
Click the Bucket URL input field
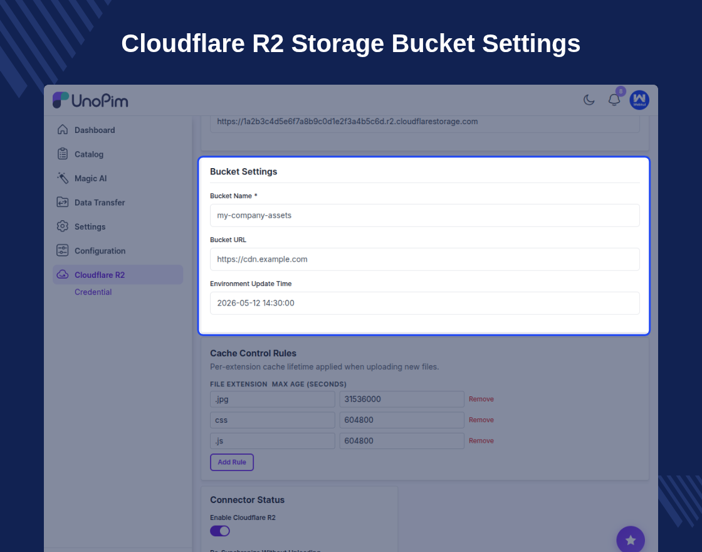pos(425,260)
